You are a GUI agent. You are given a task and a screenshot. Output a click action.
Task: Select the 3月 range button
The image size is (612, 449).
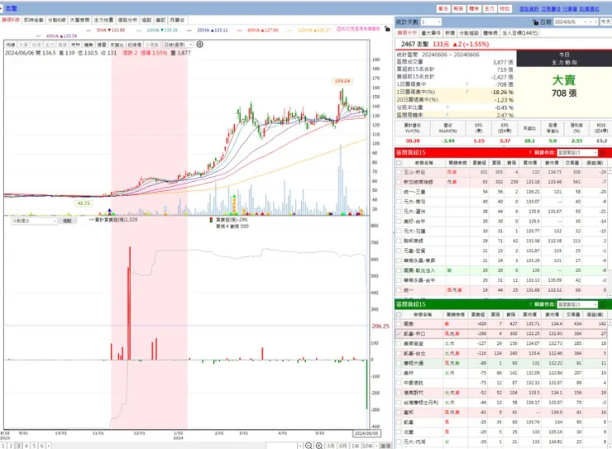[x=331, y=446]
